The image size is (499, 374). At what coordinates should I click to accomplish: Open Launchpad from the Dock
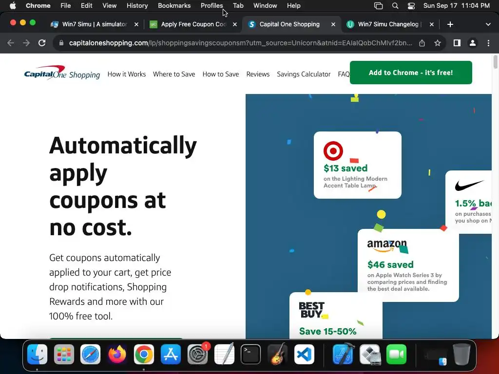click(x=64, y=355)
